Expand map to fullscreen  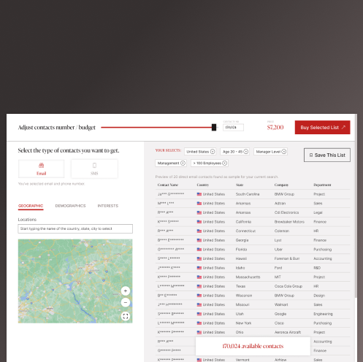126,316
